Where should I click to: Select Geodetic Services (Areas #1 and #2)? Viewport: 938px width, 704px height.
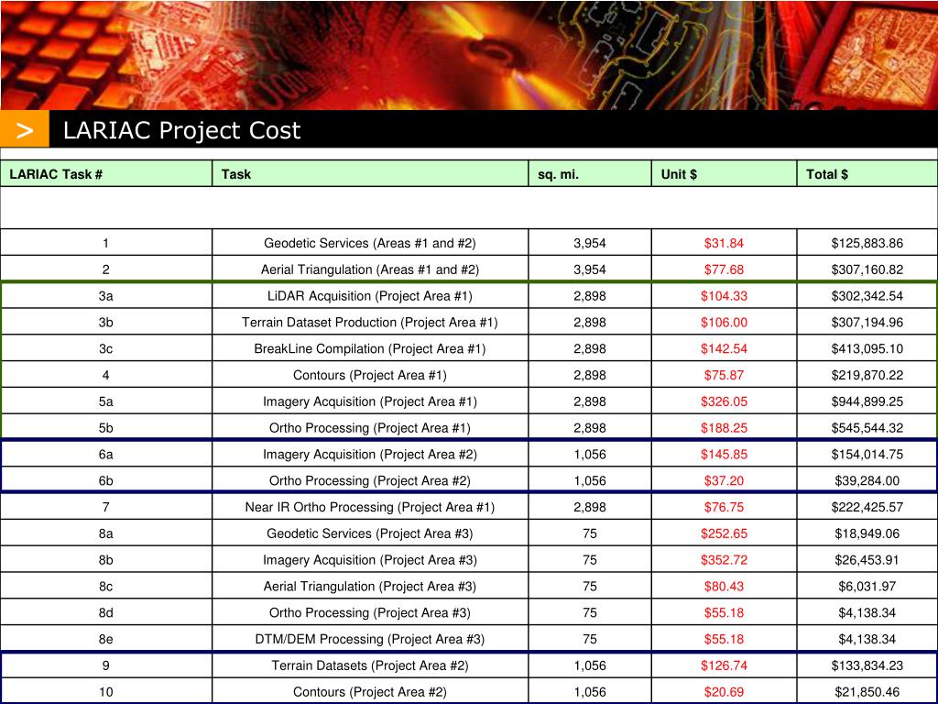point(370,243)
